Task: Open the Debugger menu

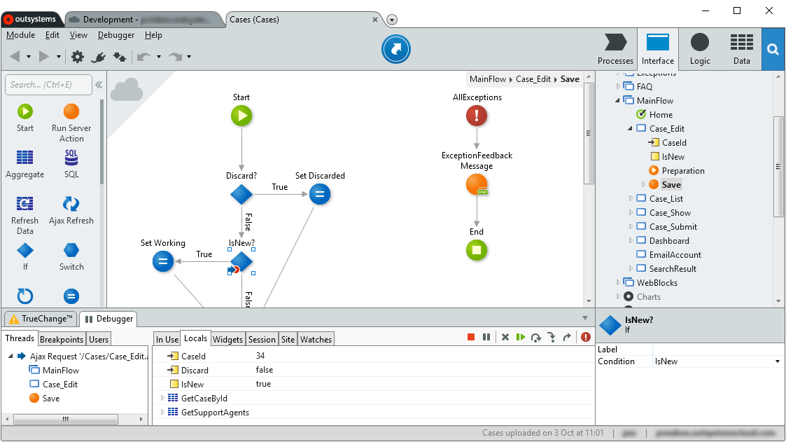Action: click(115, 35)
